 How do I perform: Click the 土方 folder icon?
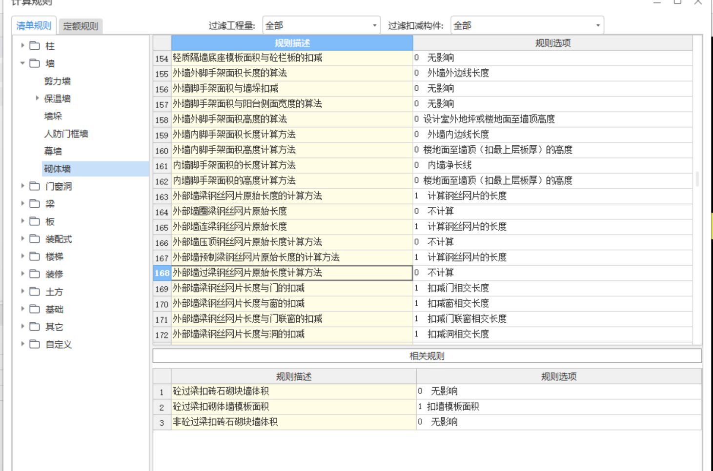35,292
